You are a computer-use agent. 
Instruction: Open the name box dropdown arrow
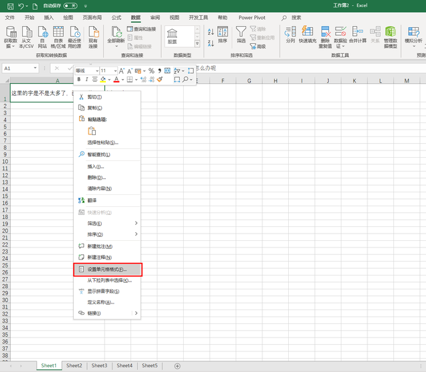coord(35,68)
